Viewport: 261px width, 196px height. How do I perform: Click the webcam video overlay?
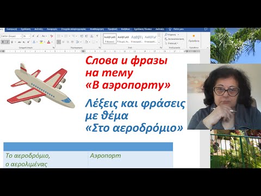point(224,96)
